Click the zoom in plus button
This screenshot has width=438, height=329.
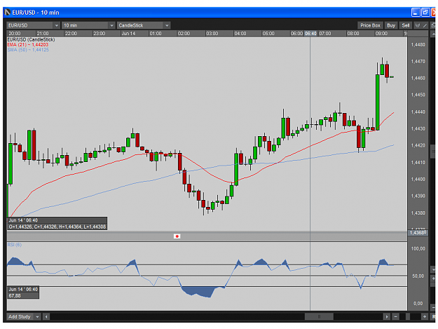[425, 316]
